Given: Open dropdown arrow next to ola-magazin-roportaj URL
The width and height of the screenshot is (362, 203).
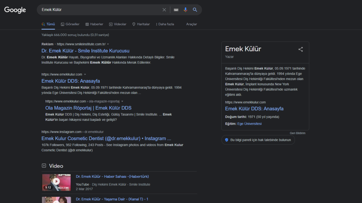Looking at the screenshot, I should click(122, 101).
